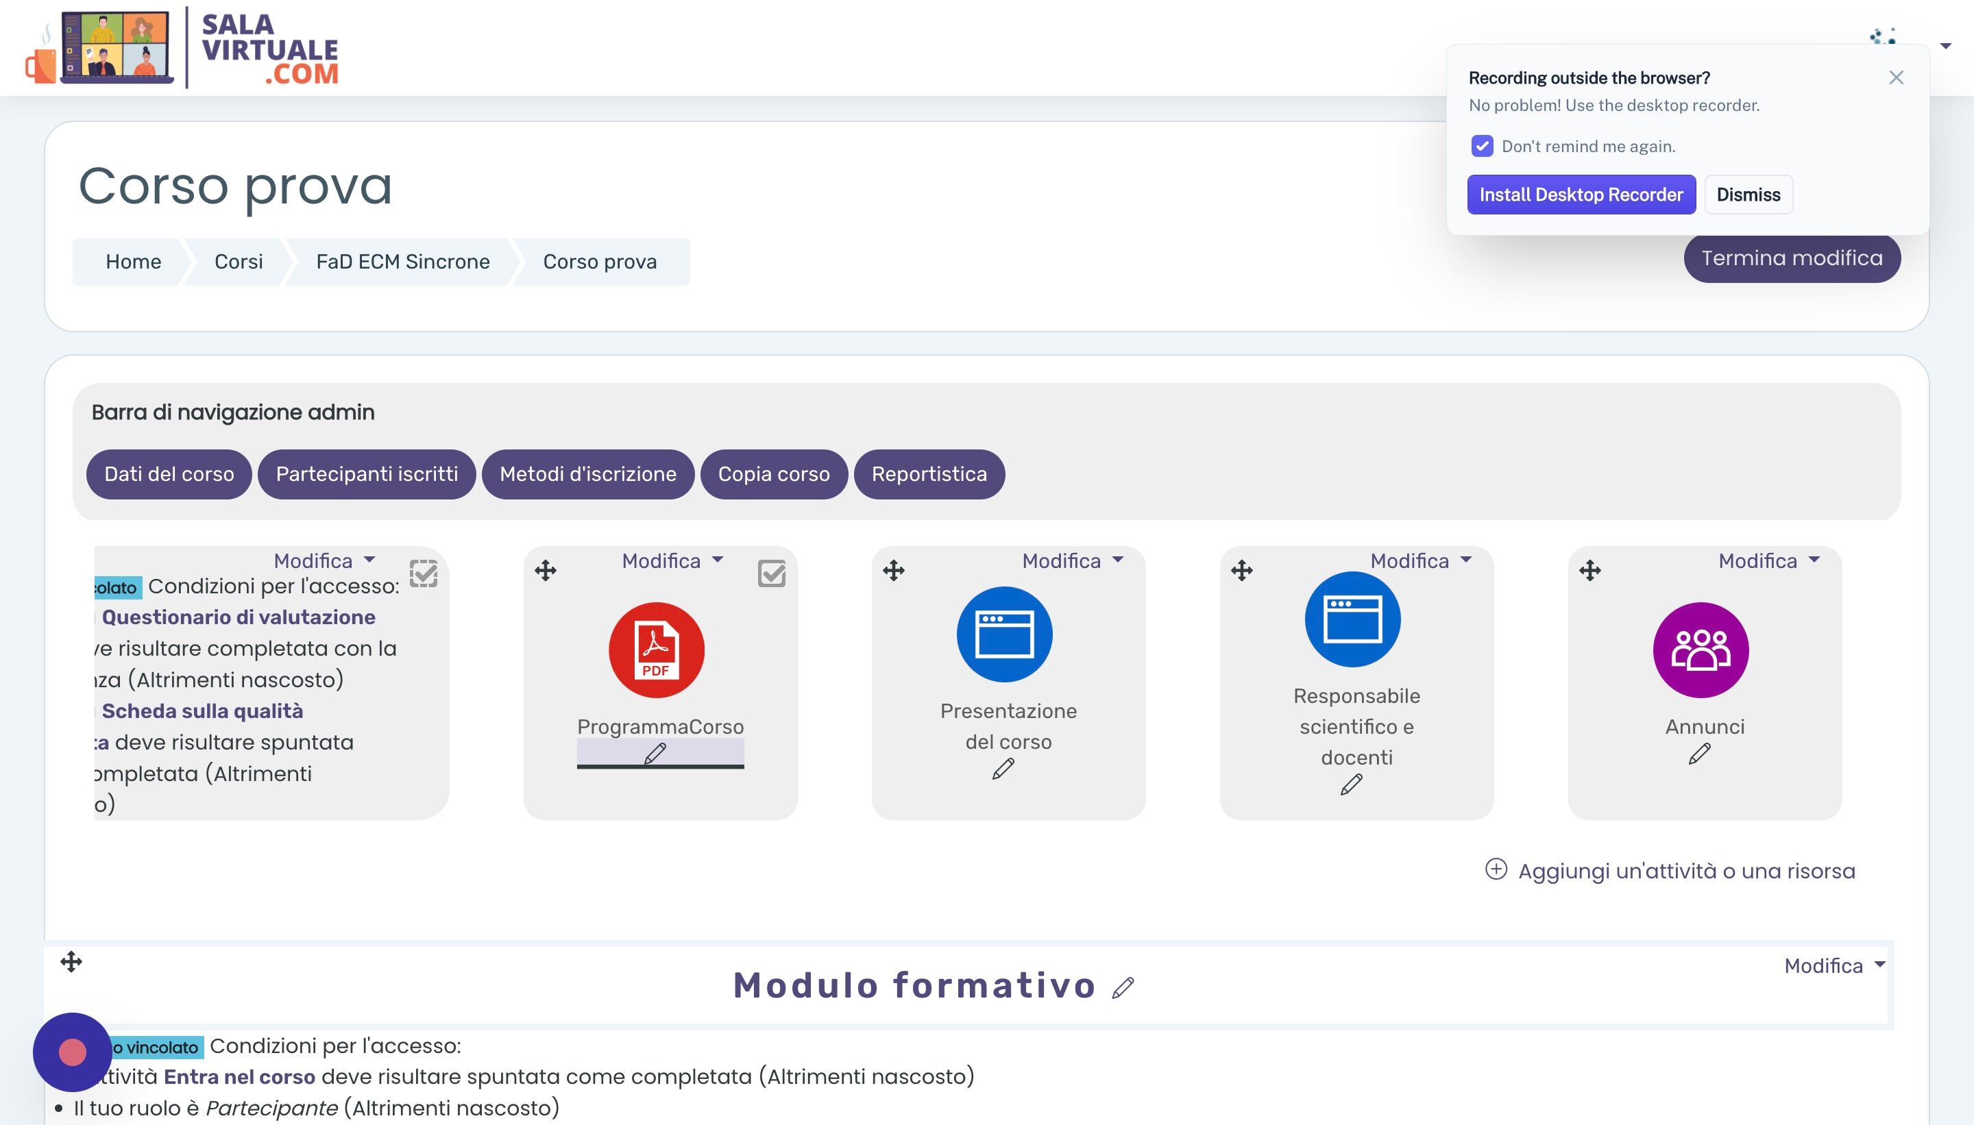Viewport: 1974px width, 1125px height.
Task: Toggle completion checkbox on ProgrammaCorso card
Action: (771, 573)
